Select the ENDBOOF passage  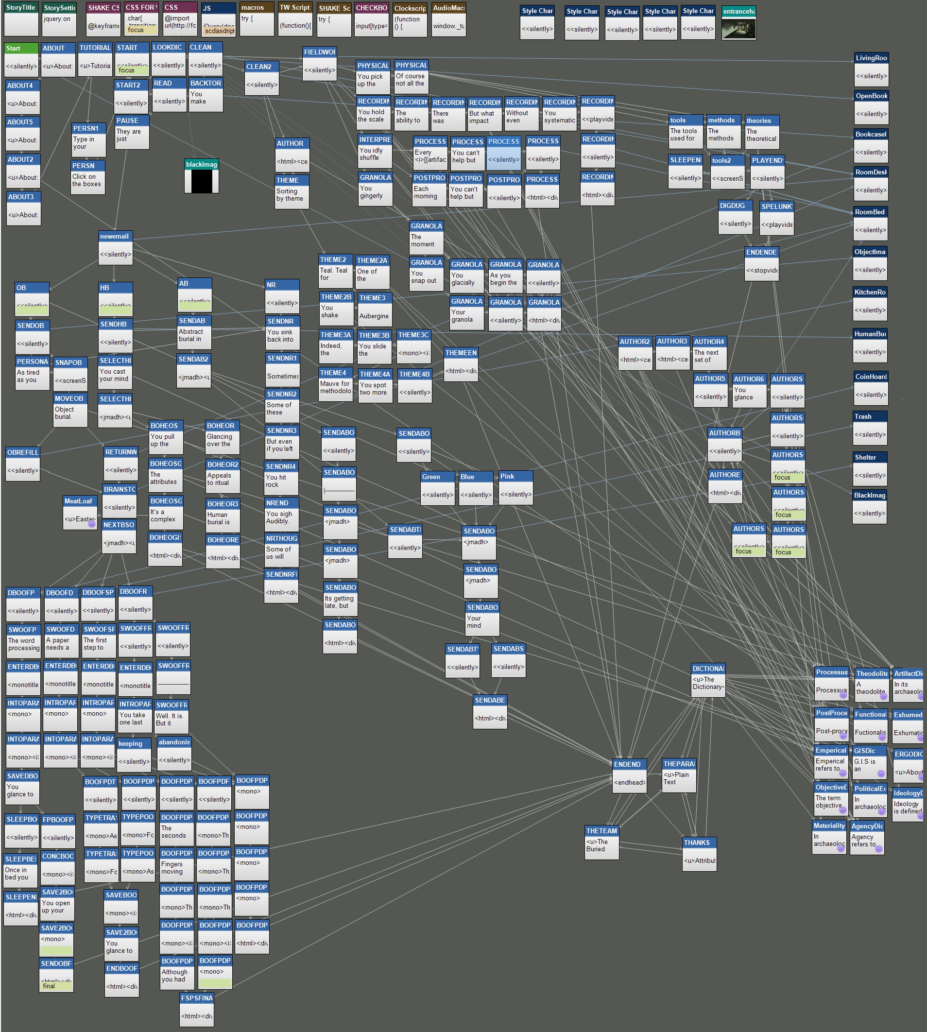[x=122, y=980]
